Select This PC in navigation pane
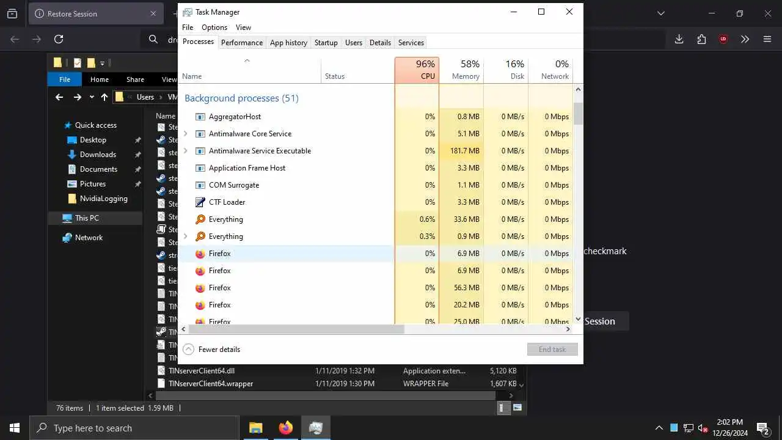This screenshot has height=440, width=782. click(87, 218)
